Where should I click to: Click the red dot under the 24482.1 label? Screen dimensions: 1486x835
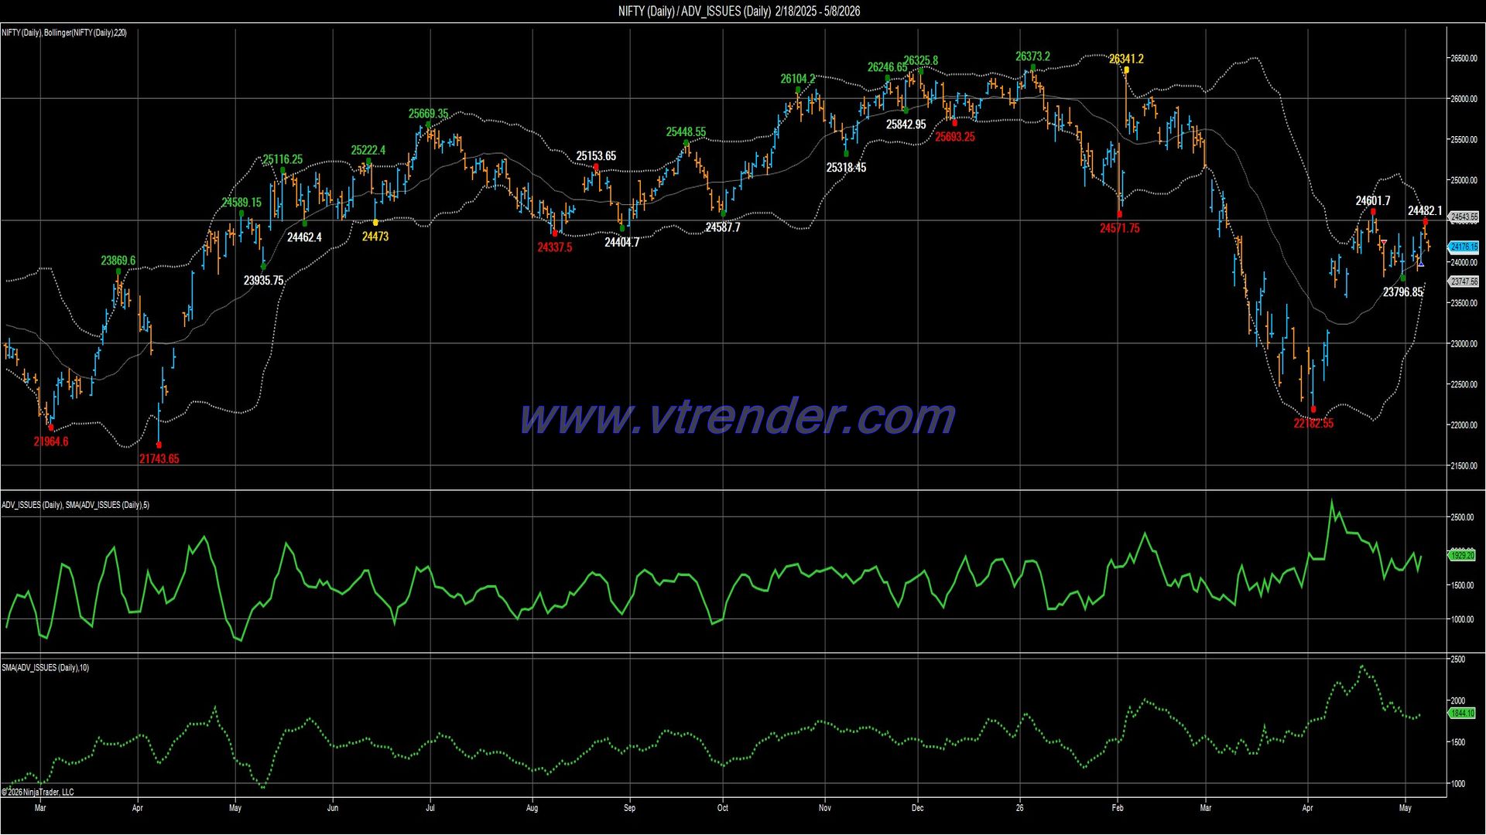pyautogui.click(x=1426, y=222)
